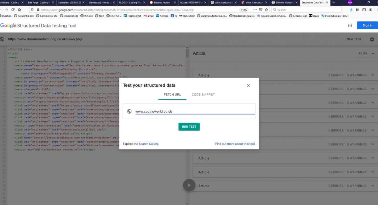Open the Heartinernet bookmark
Image resolution: width=378 pixels, height=205 pixels.
click(133, 16)
